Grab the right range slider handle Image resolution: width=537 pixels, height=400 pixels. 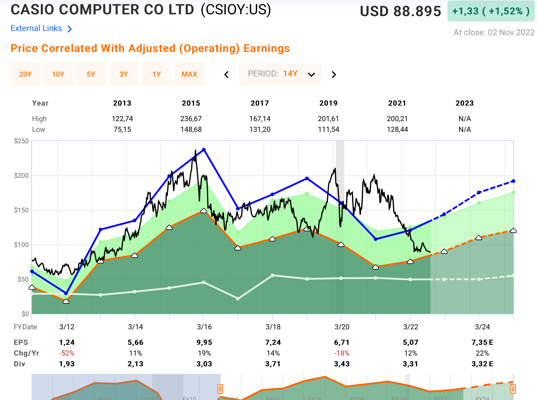click(513, 389)
